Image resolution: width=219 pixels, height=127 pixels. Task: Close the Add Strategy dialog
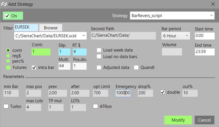[213, 4]
